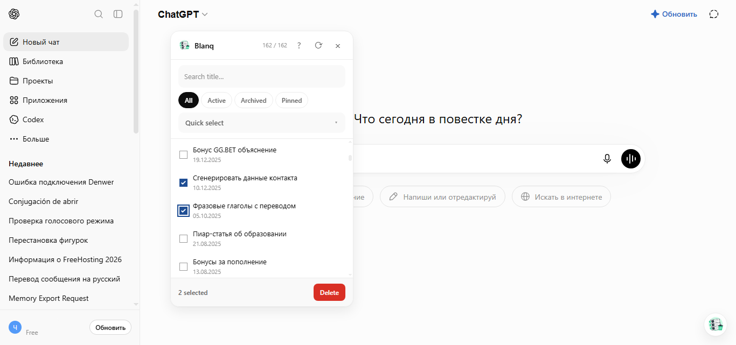Click the sidebar Обновить button at bottom
The width and height of the screenshot is (736, 345).
pyautogui.click(x=110, y=327)
